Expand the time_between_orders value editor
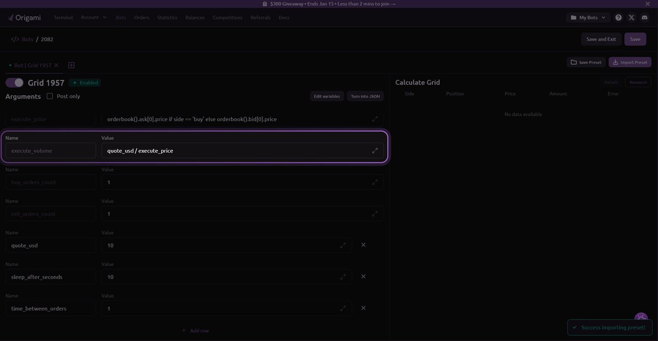 (x=343, y=309)
